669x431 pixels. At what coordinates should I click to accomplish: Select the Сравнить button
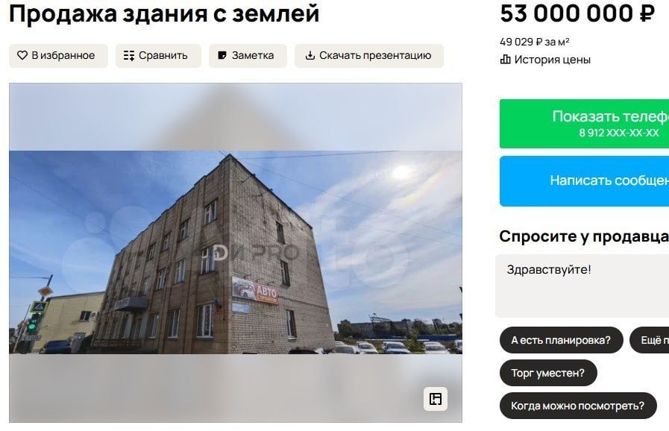pos(158,56)
